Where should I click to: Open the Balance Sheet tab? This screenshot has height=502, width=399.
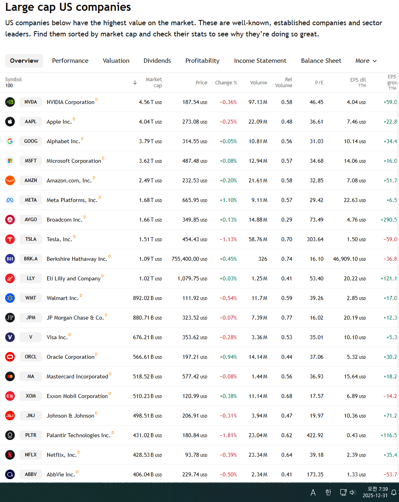[321, 61]
